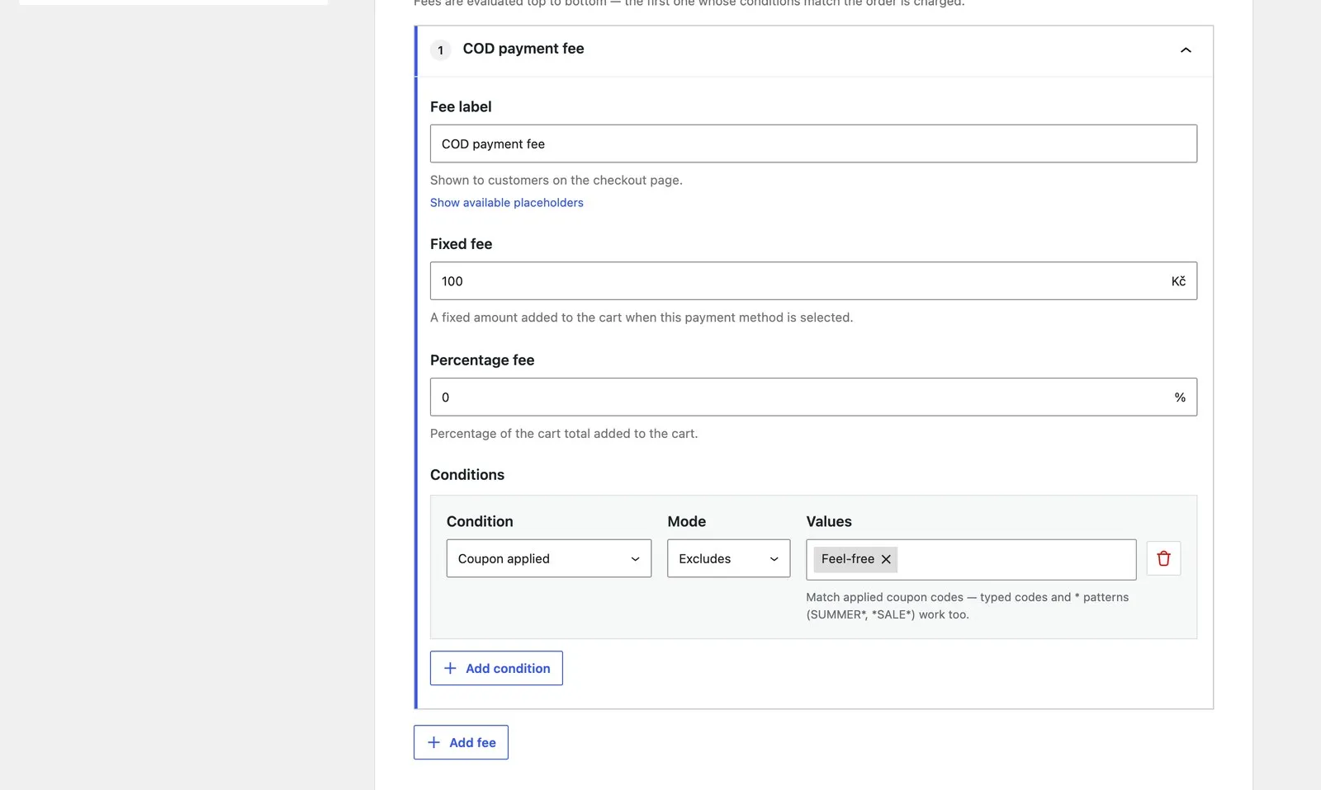Click the % suffix in Percentage fee
Image resolution: width=1321 pixels, height=790 pixels.
point(1180,397)
